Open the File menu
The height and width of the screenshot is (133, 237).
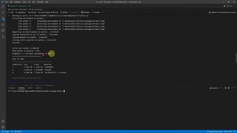(7, 2)
